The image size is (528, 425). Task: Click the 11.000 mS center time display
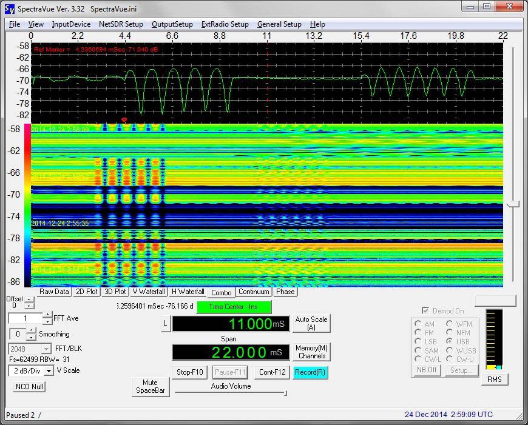coord(231,324)
